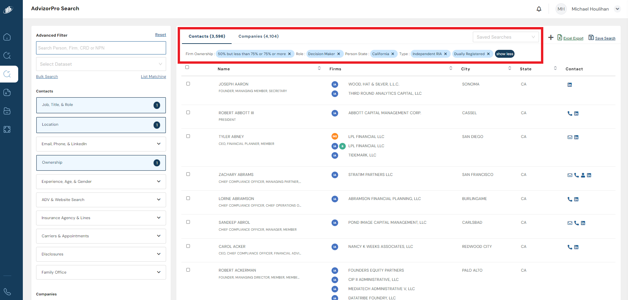Remove the California filter chip
Image resolution: width=628 pixels, height=300 pixels.
[x=393, y=54]
